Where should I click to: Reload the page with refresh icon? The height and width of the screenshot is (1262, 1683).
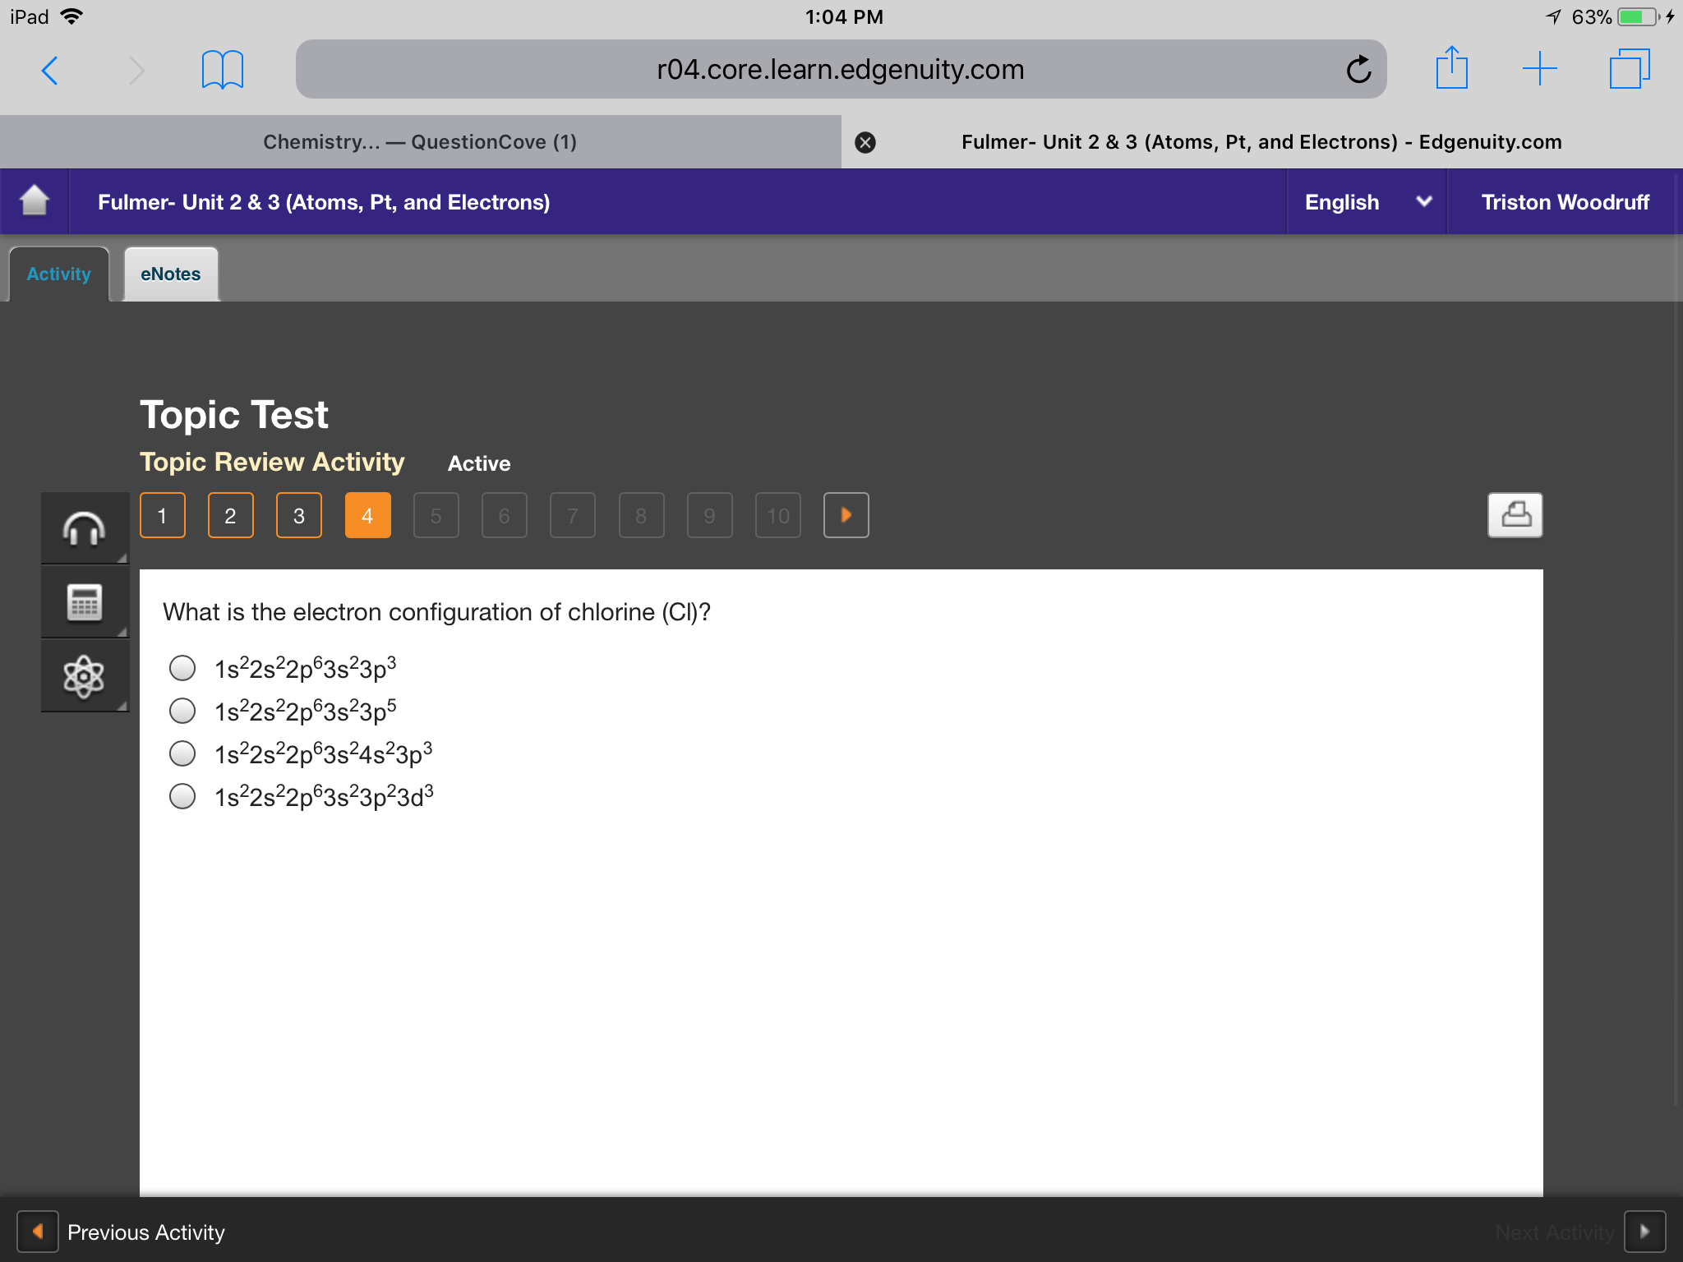(x=1358, y=70)
